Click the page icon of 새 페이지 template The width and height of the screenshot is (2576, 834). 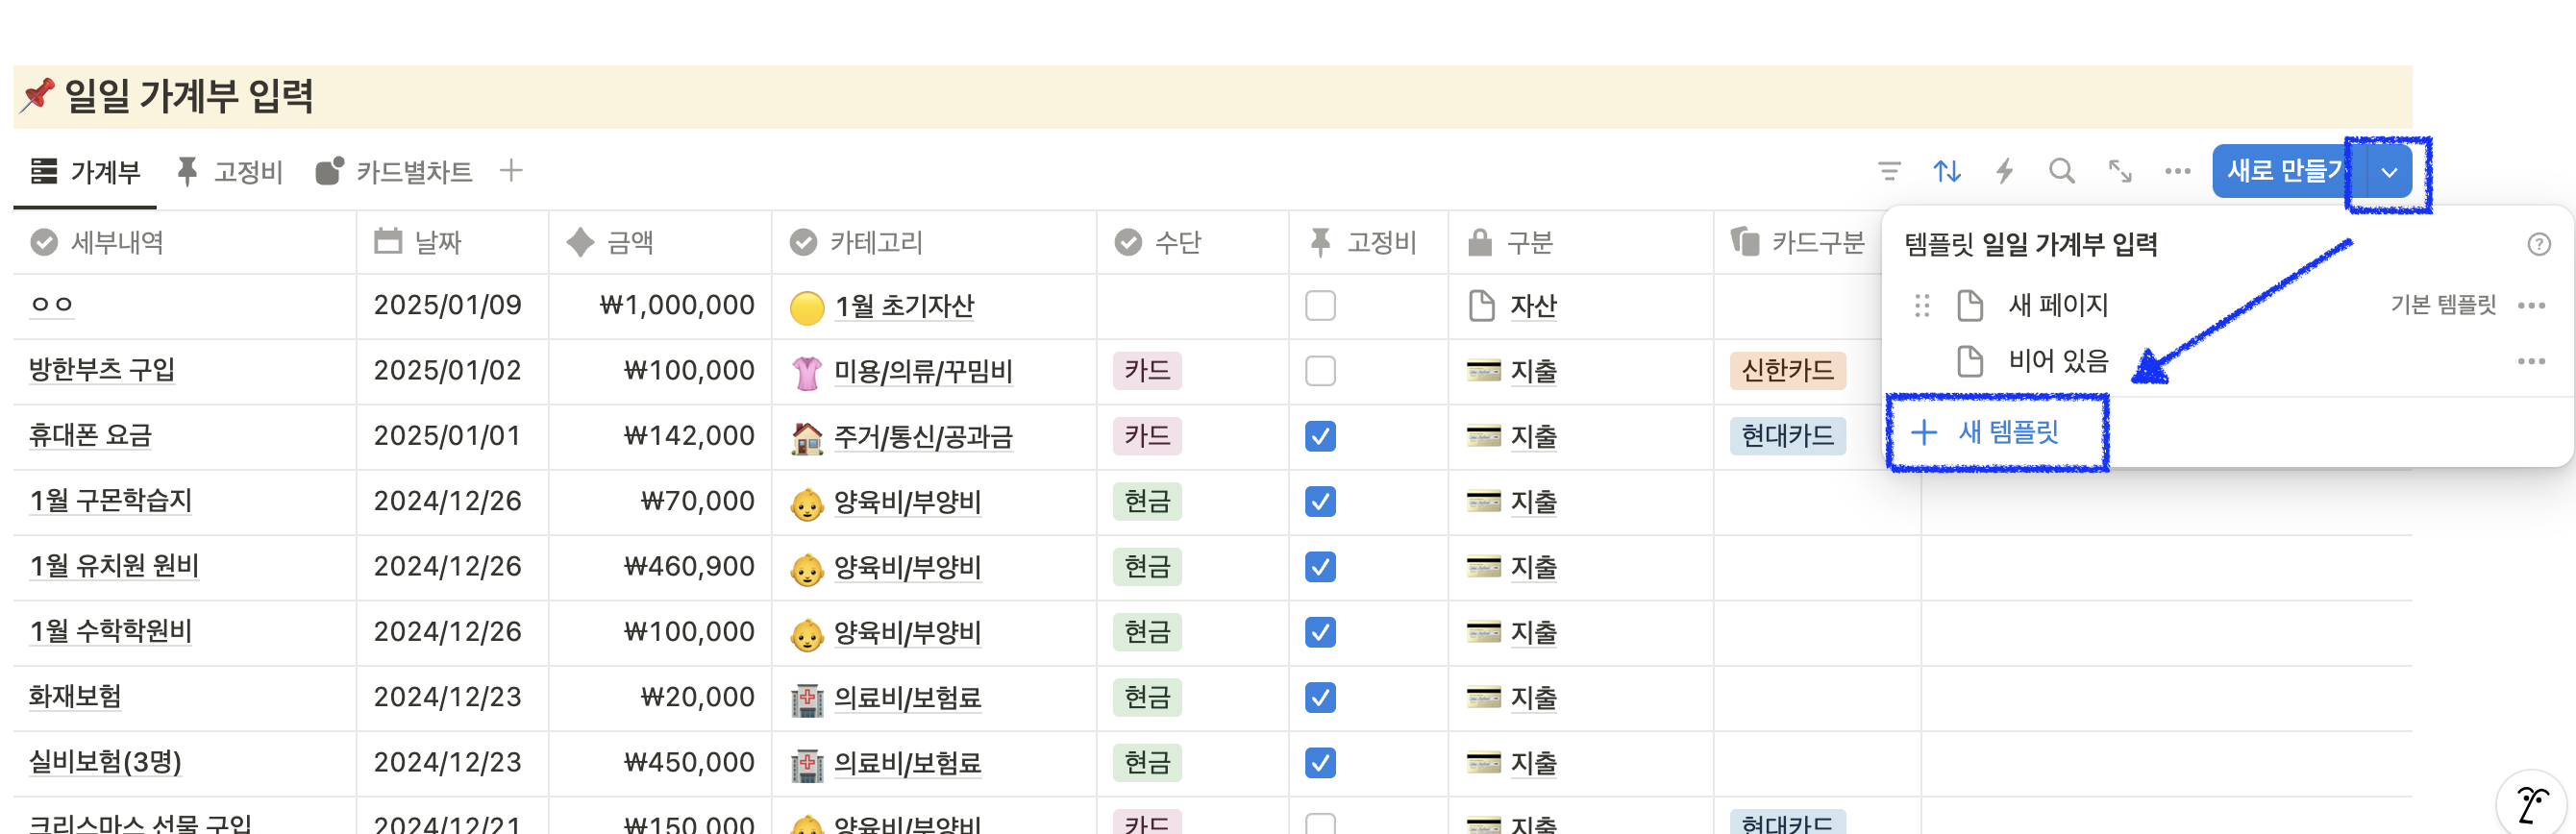click(1970, 305)
